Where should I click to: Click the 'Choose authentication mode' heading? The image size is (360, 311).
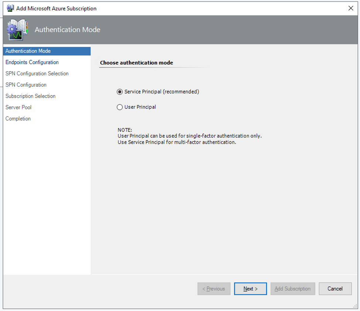(137, 63)
